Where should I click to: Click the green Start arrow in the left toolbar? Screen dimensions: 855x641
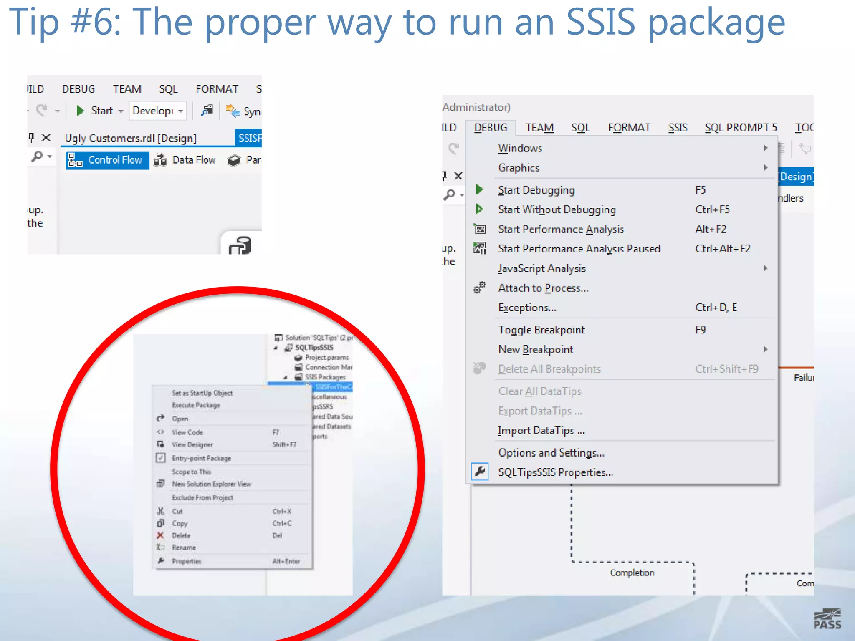81,111
